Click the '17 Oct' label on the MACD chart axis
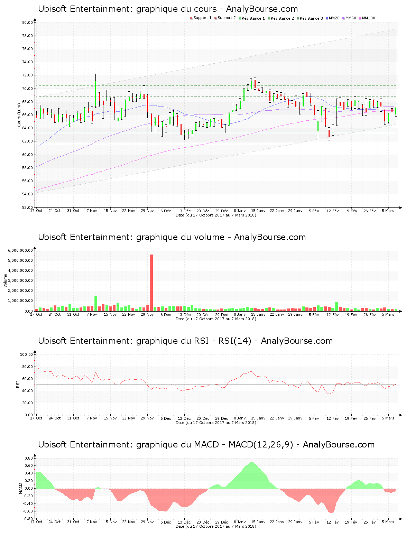This screenshot has width=415, height=536. click(x=36, y=522)
